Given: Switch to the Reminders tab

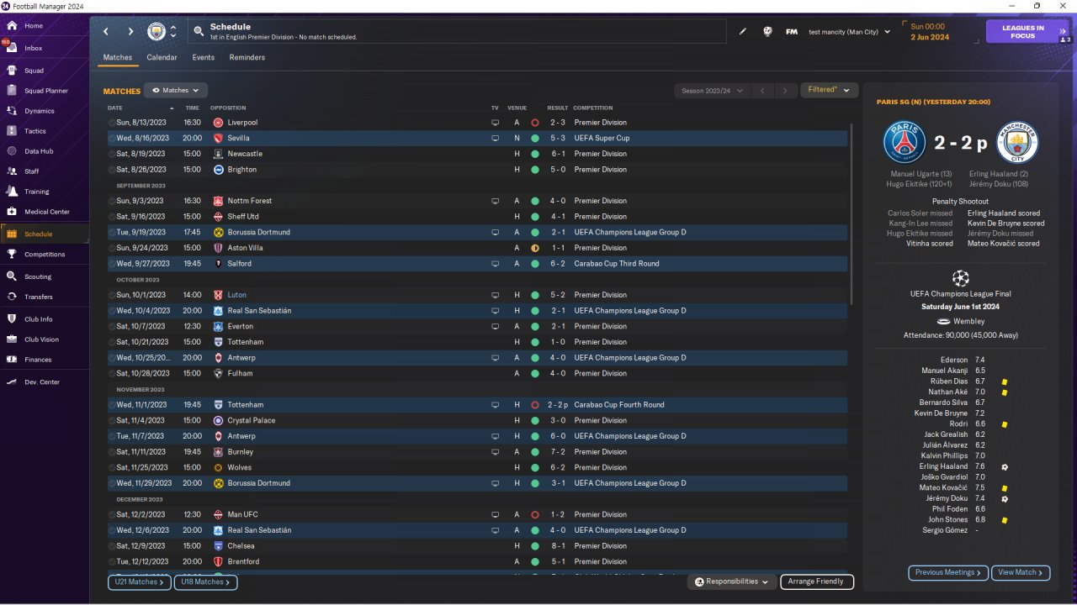Looking at the screenshot, I should pos(247,58).
